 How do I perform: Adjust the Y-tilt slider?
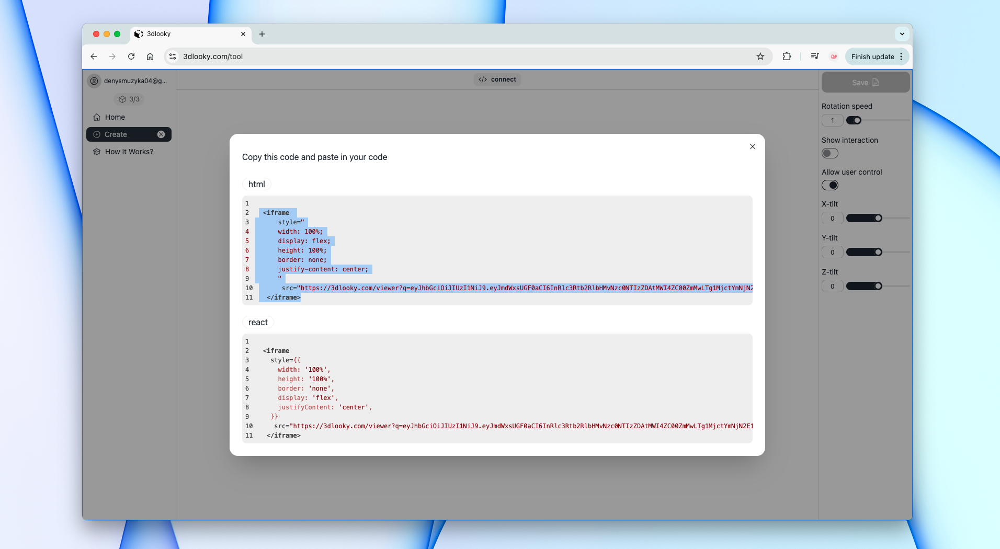pos(878,252)
